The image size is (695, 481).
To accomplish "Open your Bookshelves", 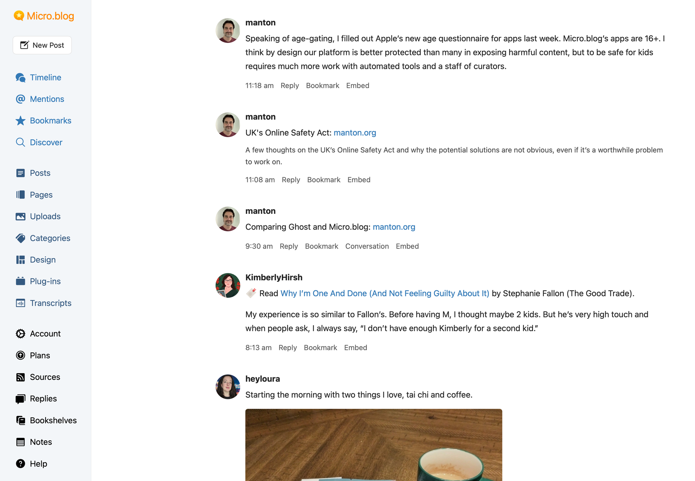I will [53, 420].
